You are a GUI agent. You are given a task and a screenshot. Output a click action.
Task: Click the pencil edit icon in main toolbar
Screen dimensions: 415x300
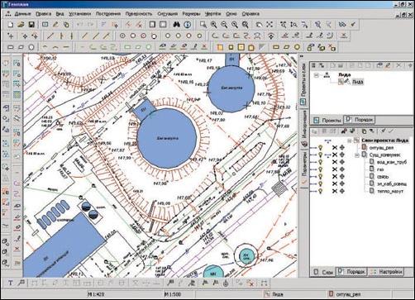(x=55, y=25)
